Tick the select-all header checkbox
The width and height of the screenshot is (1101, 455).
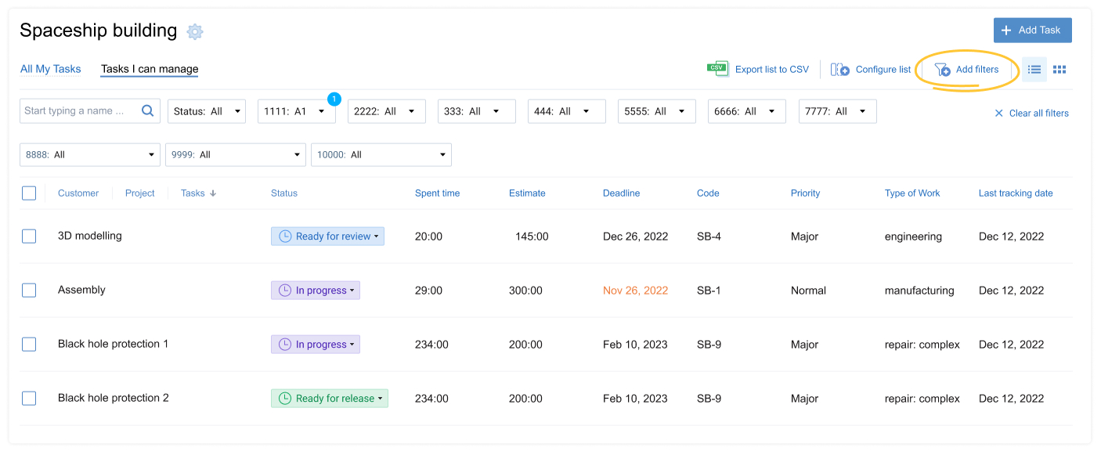tap(29, 193)
